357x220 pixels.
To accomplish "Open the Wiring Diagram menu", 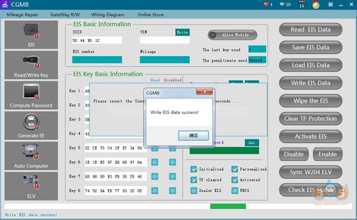I will pyautogui.click(x=108, y=15).
